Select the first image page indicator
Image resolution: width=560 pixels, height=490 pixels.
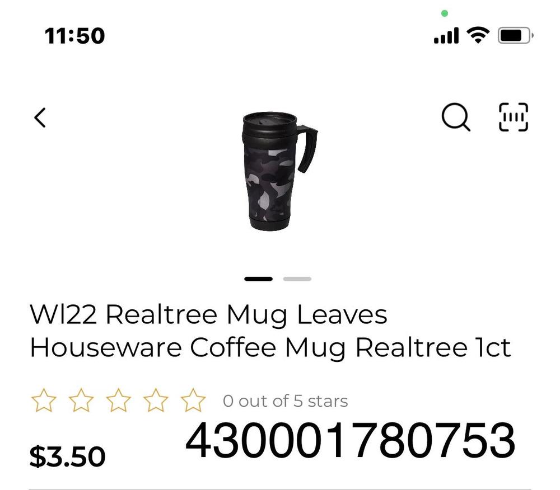[x=259, y=279]
